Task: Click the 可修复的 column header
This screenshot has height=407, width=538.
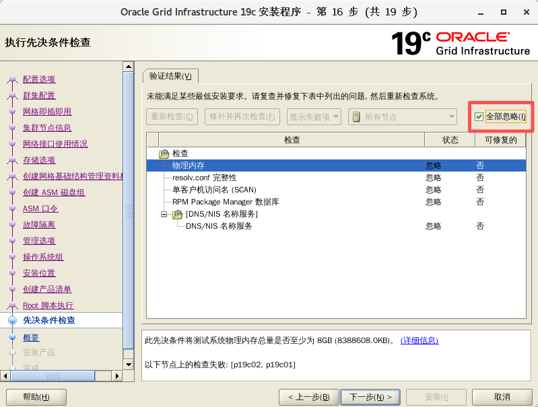Action: (500, 140)
